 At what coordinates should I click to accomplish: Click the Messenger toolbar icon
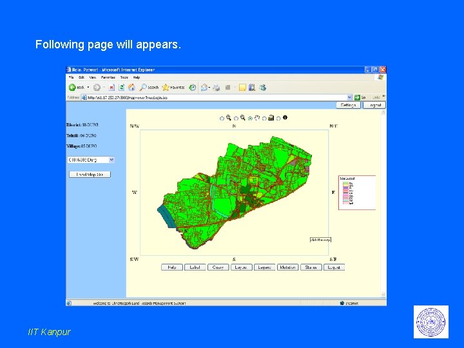point(262,87)
